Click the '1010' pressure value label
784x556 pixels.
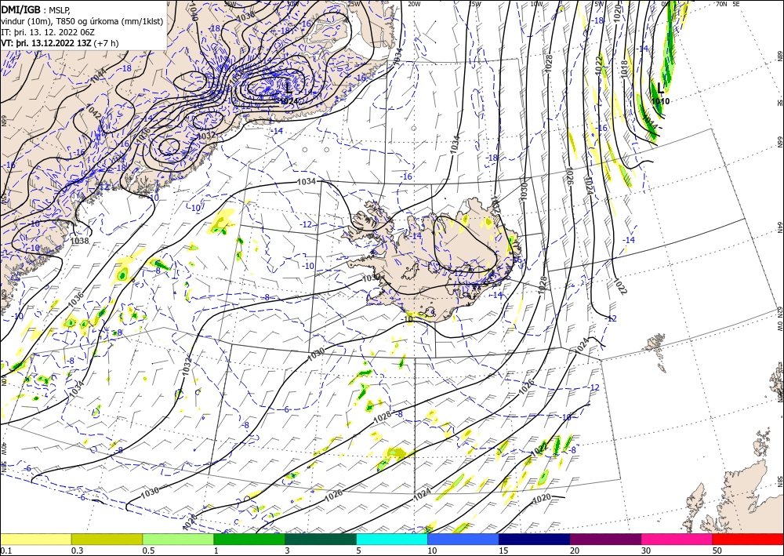point(660,101)
